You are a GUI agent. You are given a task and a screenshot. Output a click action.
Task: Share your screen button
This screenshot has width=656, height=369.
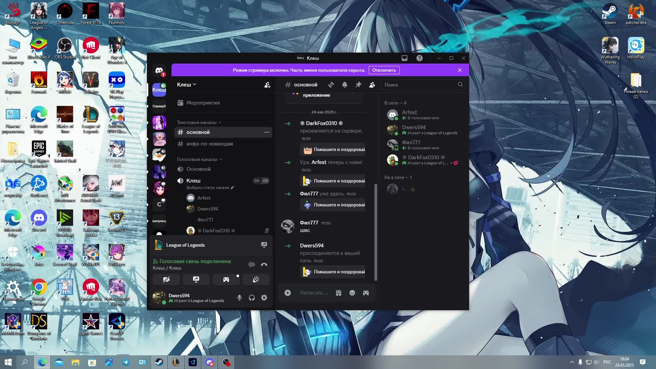pos(196,279)
